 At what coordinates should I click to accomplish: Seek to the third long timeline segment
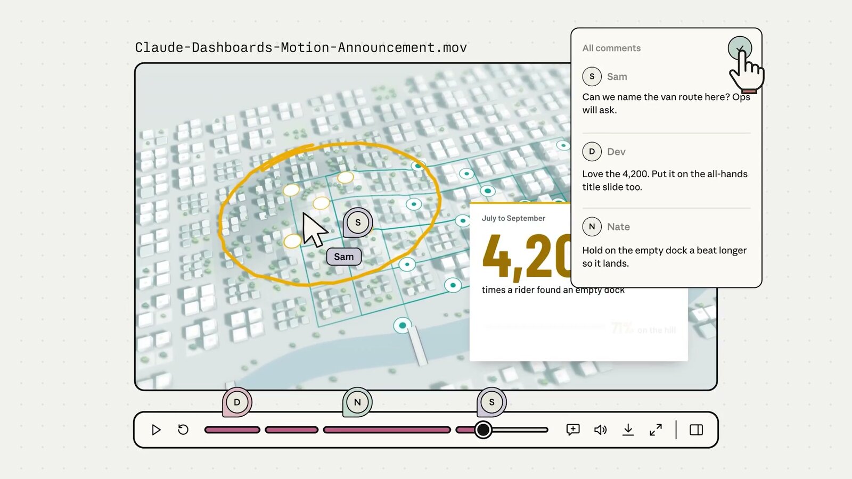[x=387, y=430]
